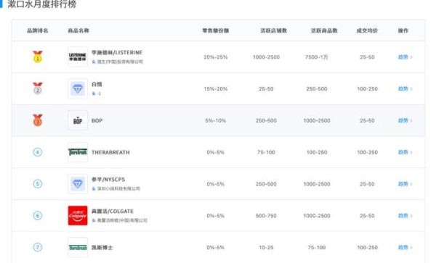The width and height of the screenshot is (436, 263).
Task: Click the TheraBreath logo in row four
Action: [78, 152]
